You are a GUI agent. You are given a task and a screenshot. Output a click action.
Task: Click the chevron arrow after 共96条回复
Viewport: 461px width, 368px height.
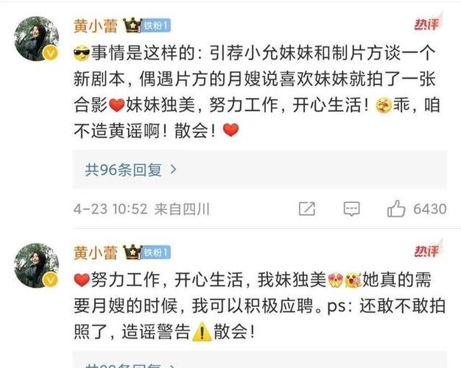[x=174, y=169]
